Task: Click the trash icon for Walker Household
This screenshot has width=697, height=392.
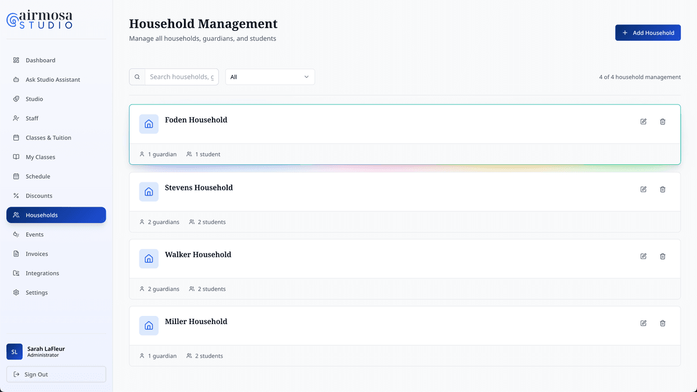Action: point(663,256)
